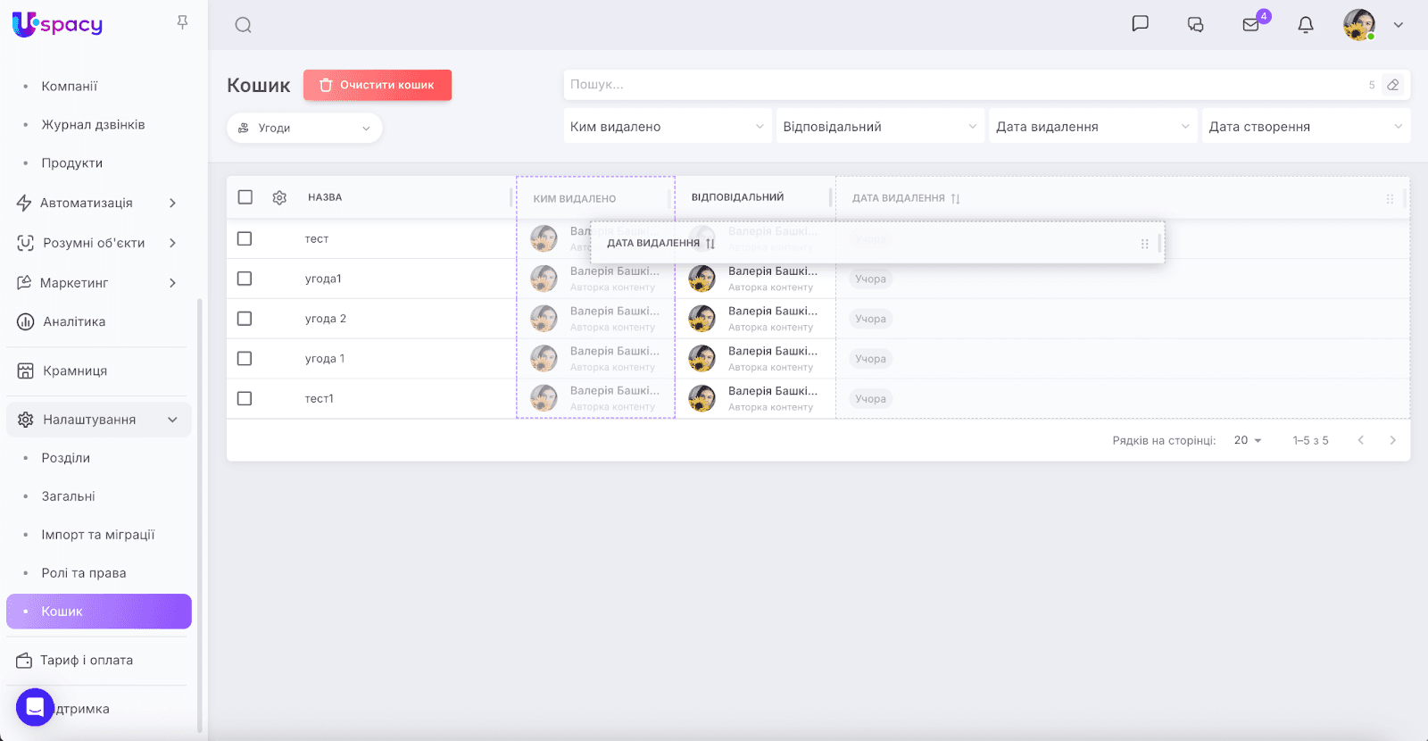The height and width of the screenshot is (741, 1428).
Task: Click the user profile avatar
Action: point(1358,25)
